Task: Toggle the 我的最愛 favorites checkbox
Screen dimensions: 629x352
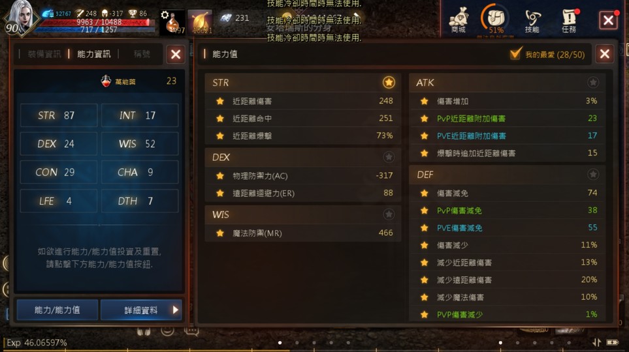Action: [515, 53]
